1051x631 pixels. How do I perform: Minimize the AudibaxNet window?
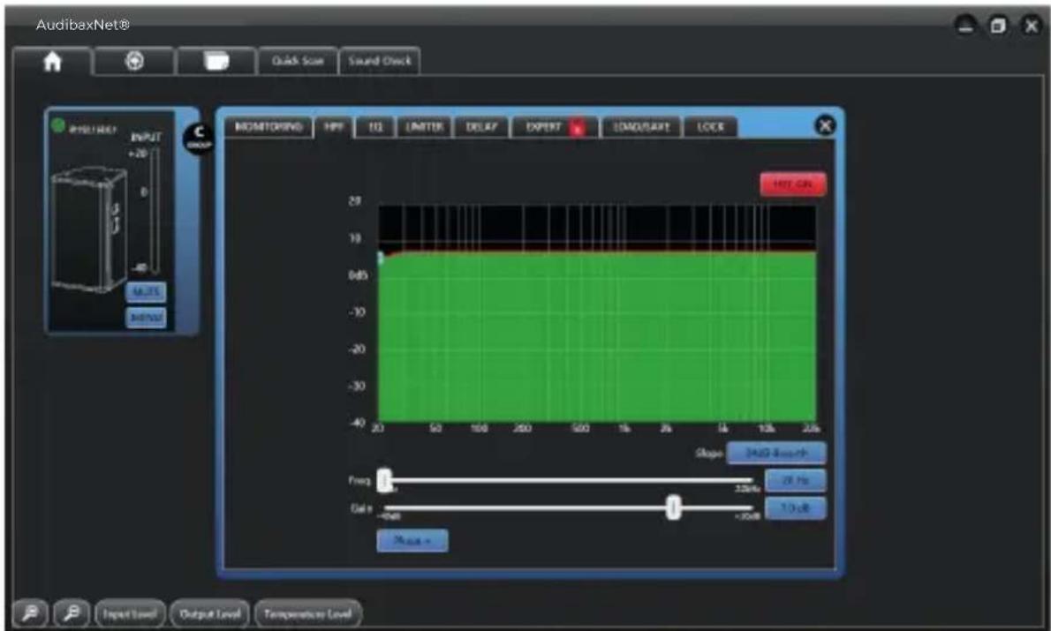[965, 26]
